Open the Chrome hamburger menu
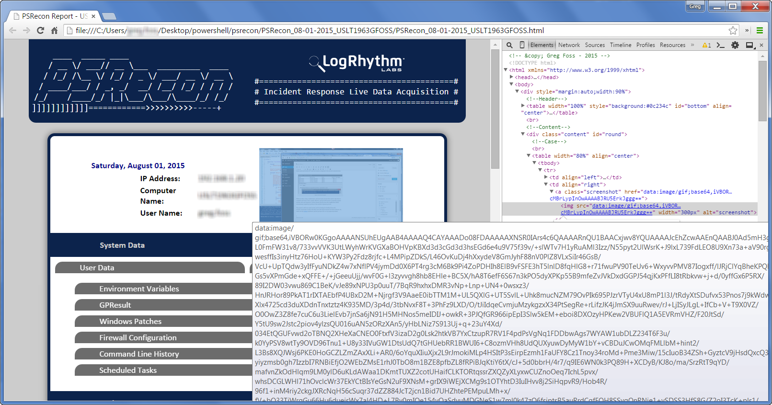Image resolution: width=772 pixels, height=405 pixels. pyautogui.click(x=760, y=31)
